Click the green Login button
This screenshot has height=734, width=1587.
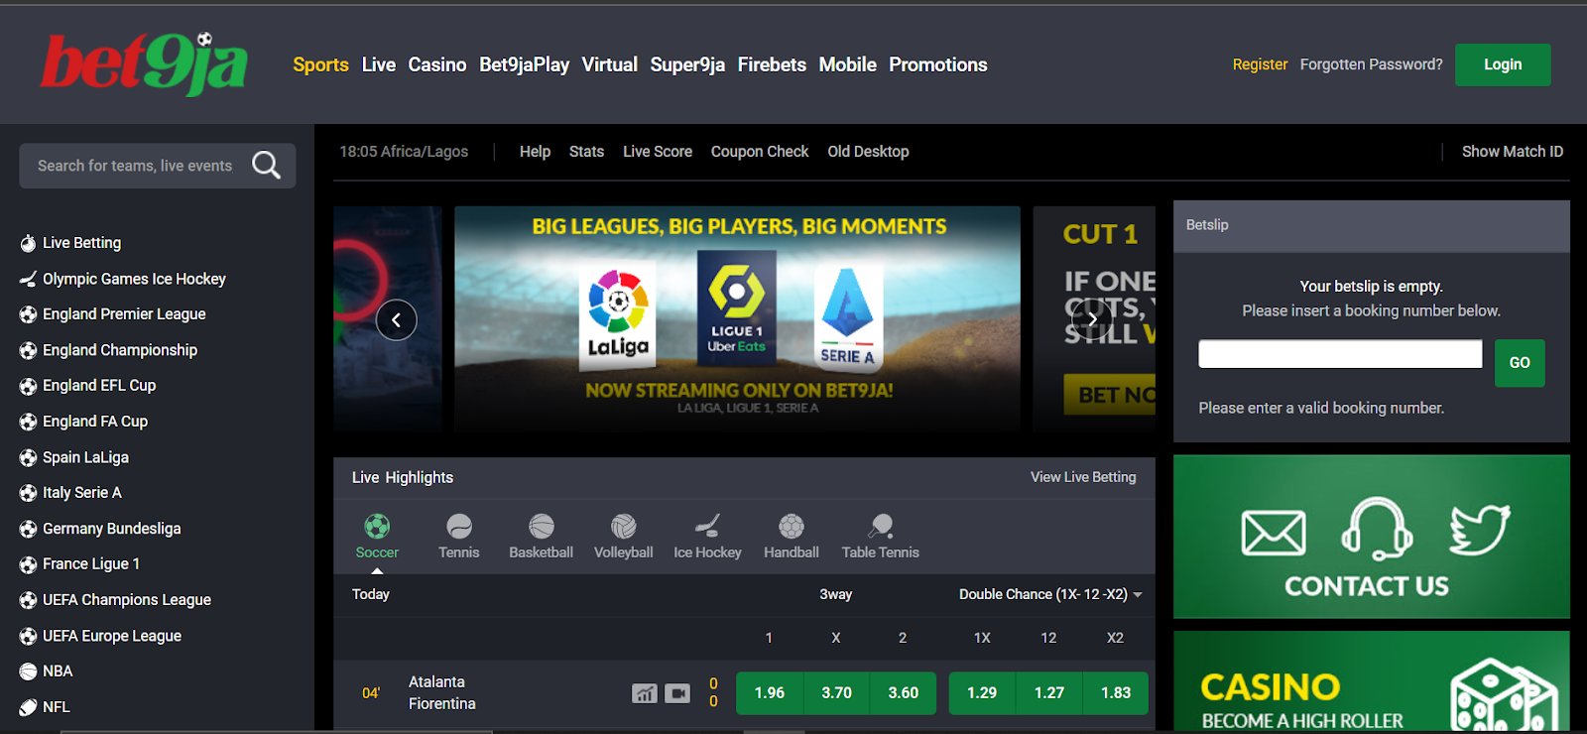pos(1503,64)
